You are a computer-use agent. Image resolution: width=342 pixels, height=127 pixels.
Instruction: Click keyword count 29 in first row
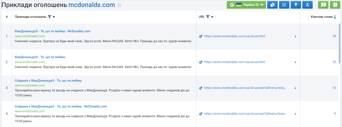[334, 36]
